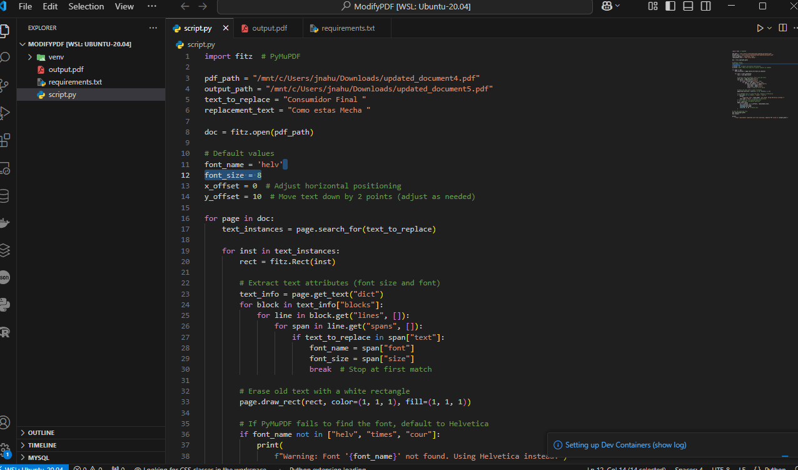Open the Source Control view
798x470 pixels.
click(4, 85)
